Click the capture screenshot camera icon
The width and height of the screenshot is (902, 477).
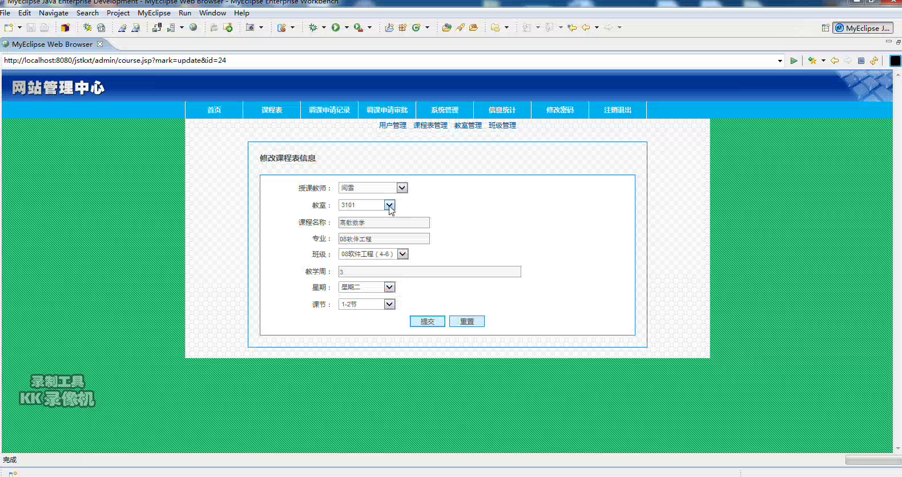click(250, 27)
